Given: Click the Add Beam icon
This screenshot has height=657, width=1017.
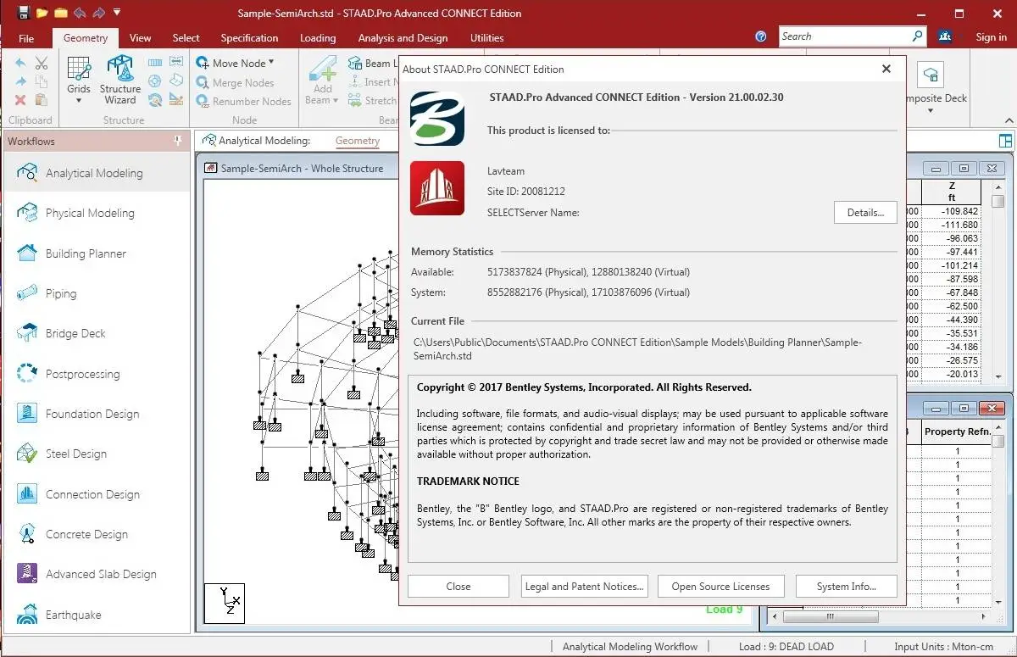Looking at the screenshot, I should (x=323, y=69).
